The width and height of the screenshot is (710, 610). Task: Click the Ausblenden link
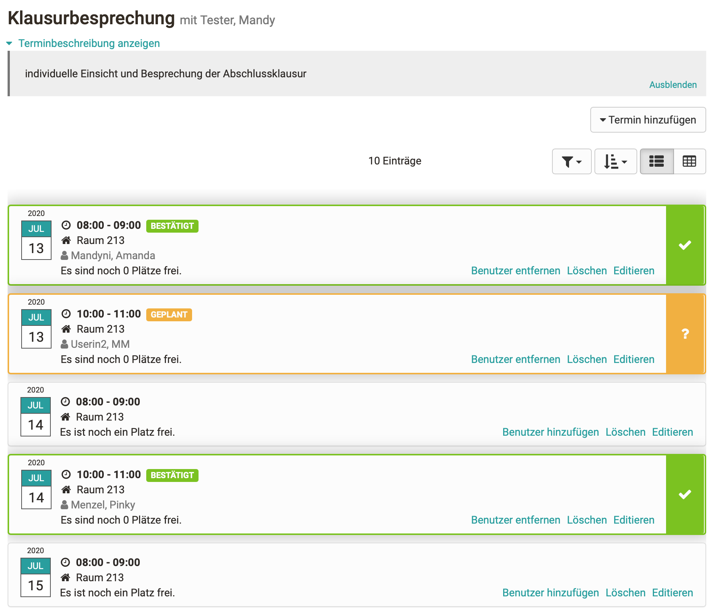coord(673,84)
